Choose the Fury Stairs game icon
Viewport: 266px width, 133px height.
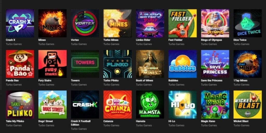[x=52, y=64]
